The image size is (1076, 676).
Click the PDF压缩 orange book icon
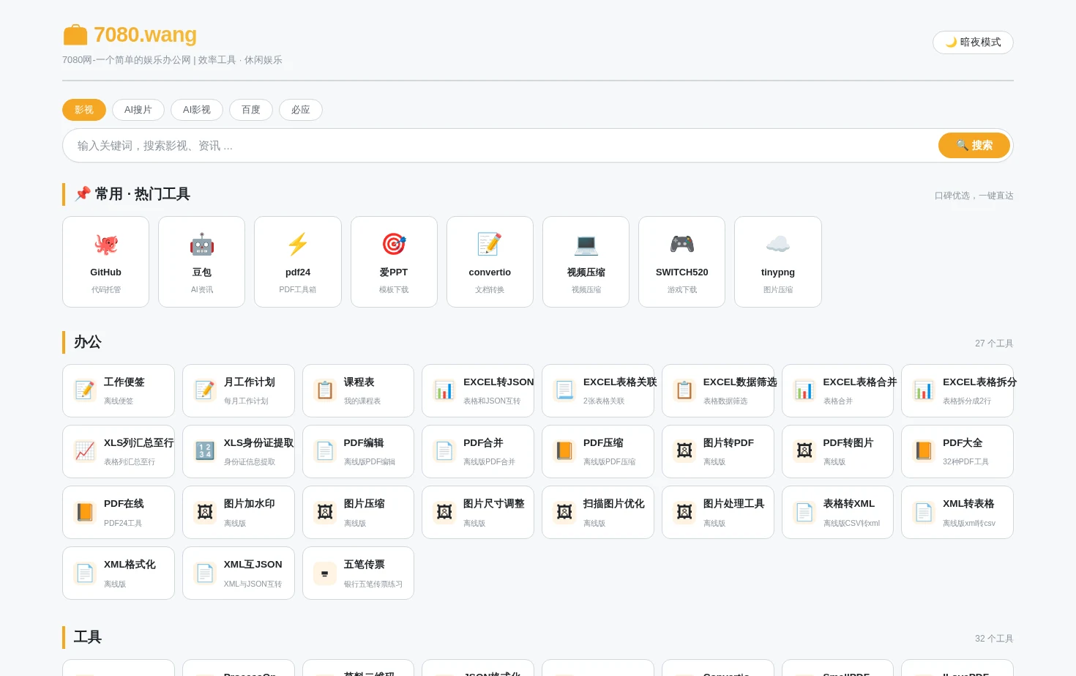pos(564,451)
